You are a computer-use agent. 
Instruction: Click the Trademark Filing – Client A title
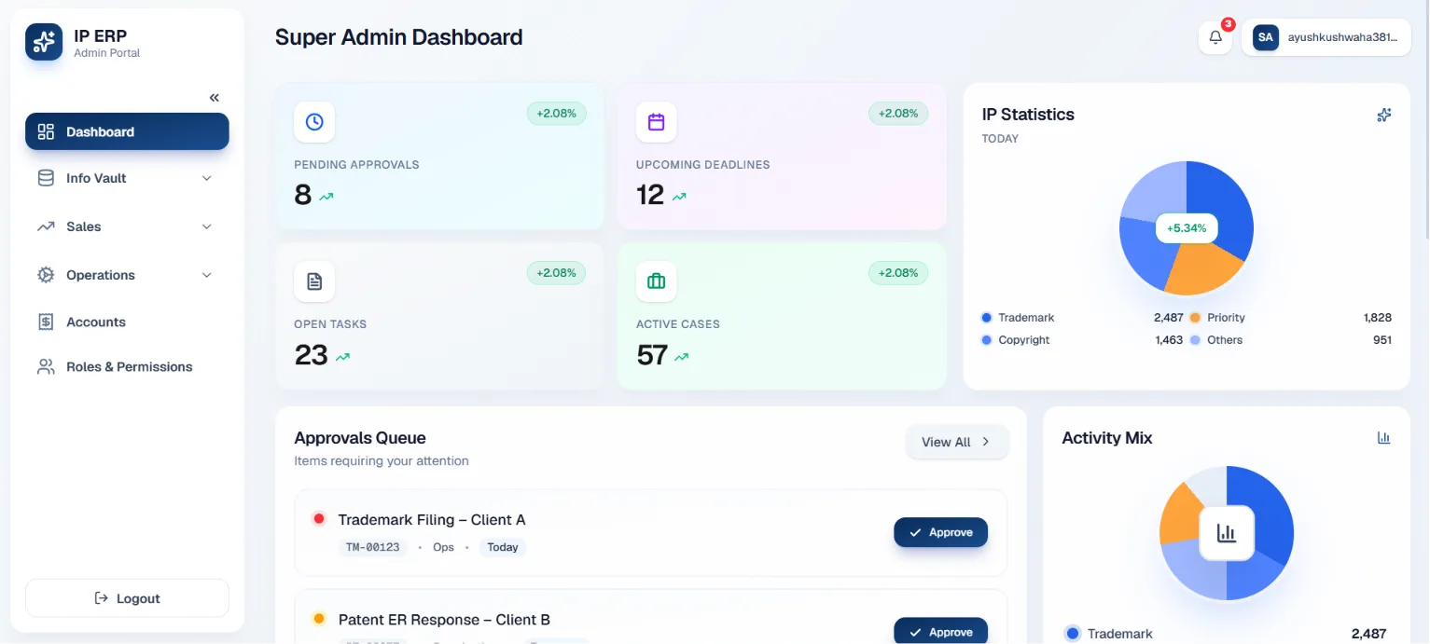432,519
